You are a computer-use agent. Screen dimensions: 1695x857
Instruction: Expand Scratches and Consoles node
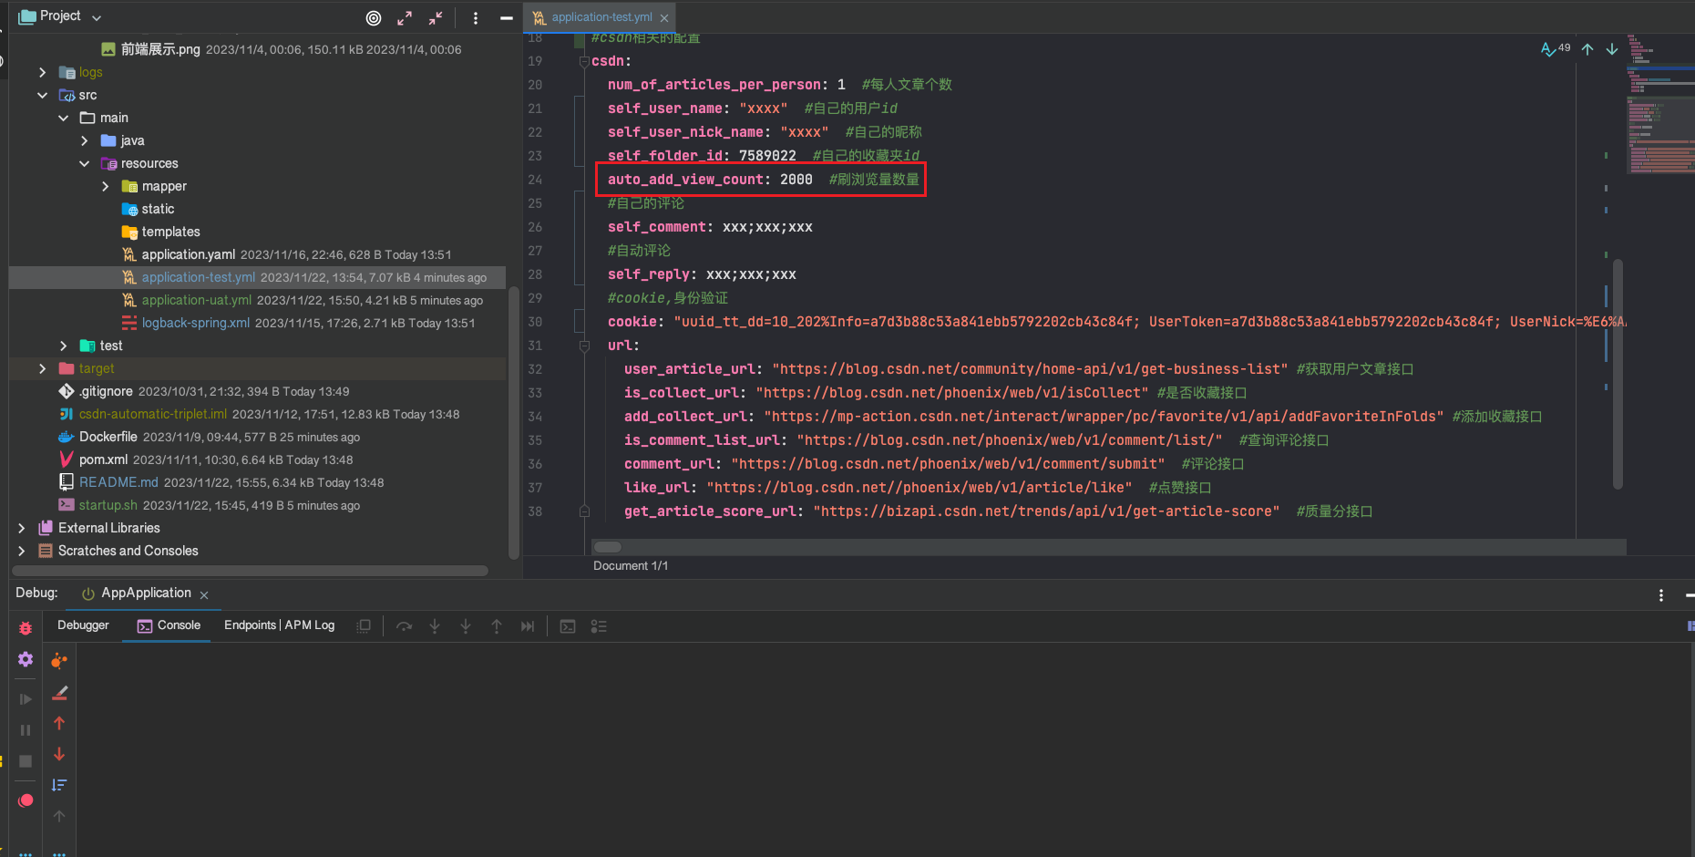[x=21, y=551]
